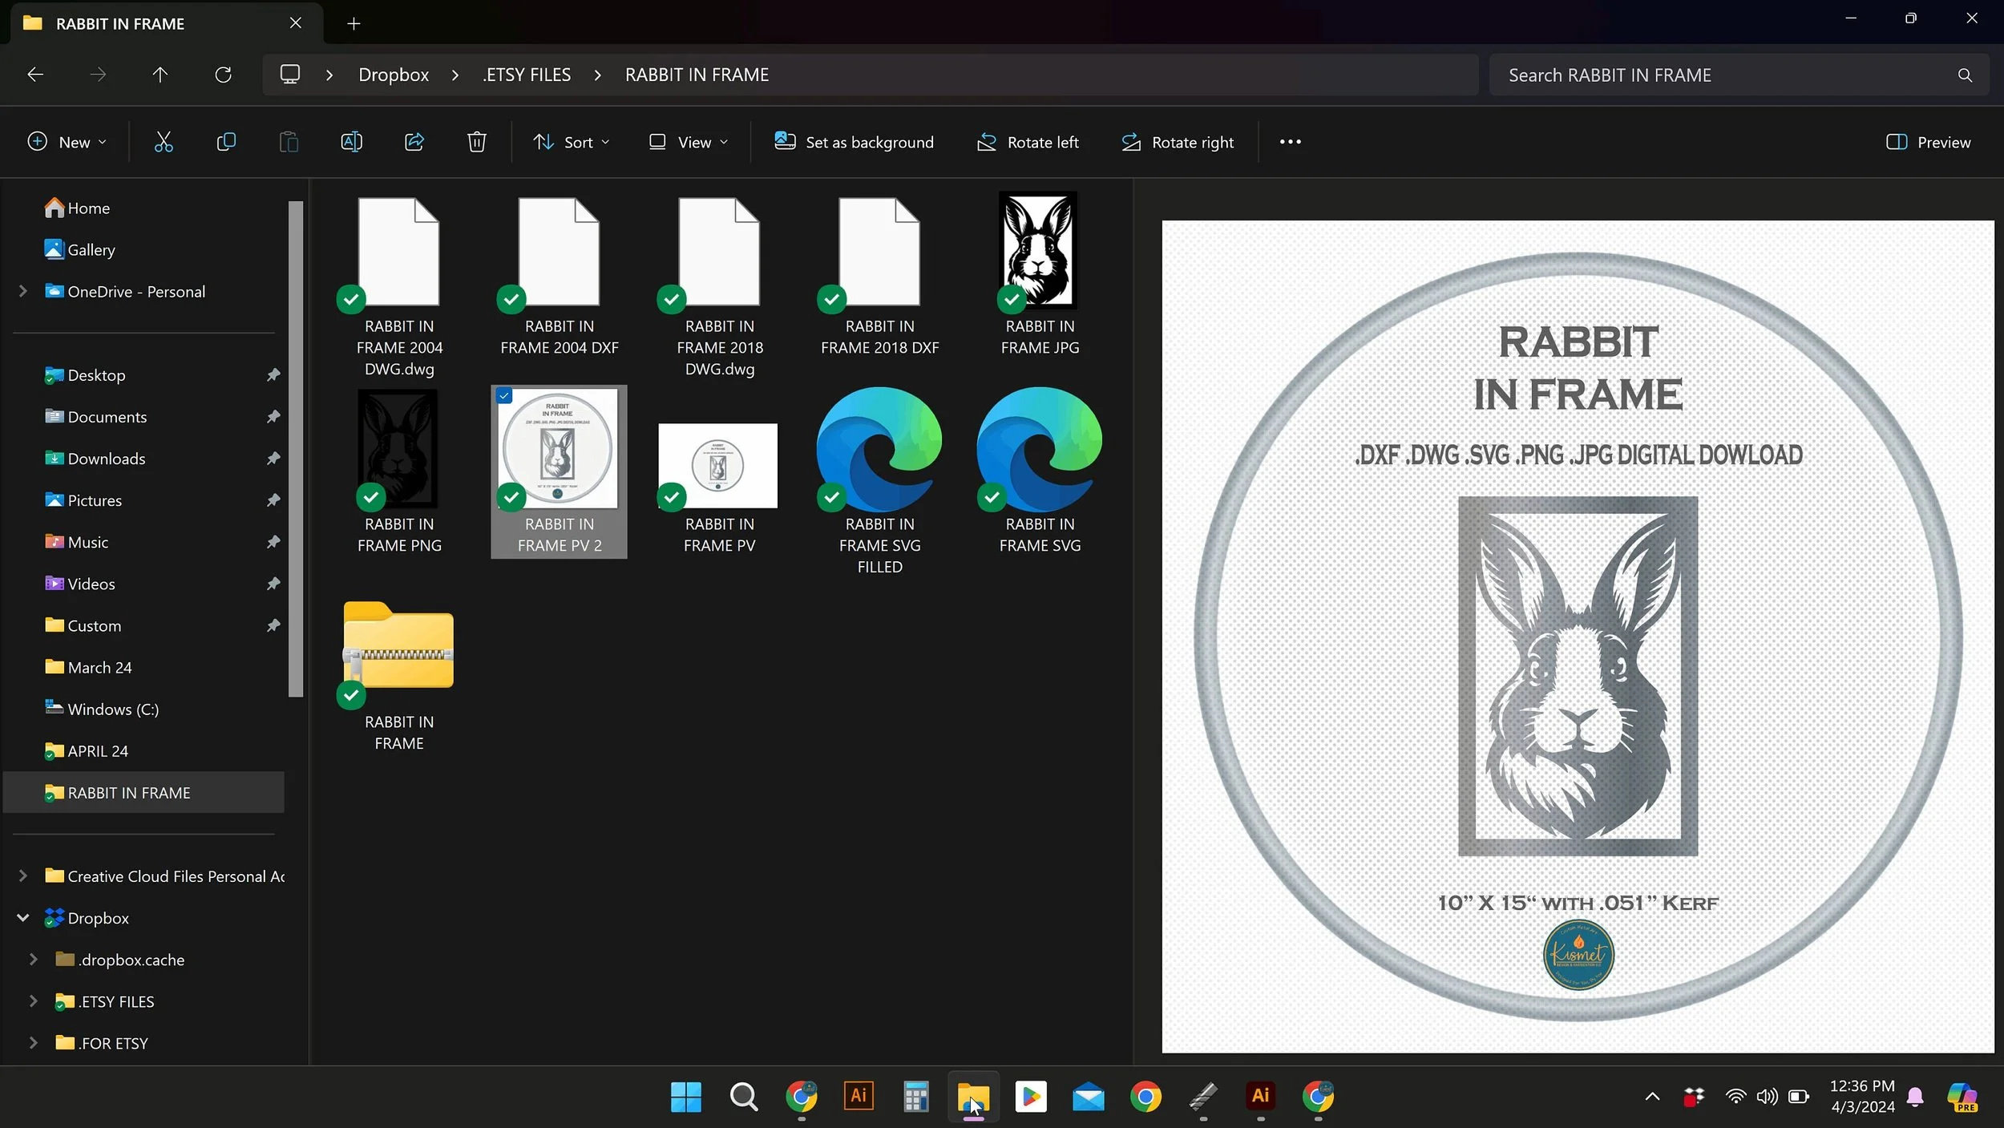
Task: Open Adobe Illustrator from taskbar
Action: pyautogui.click(x=859, y=1096)
